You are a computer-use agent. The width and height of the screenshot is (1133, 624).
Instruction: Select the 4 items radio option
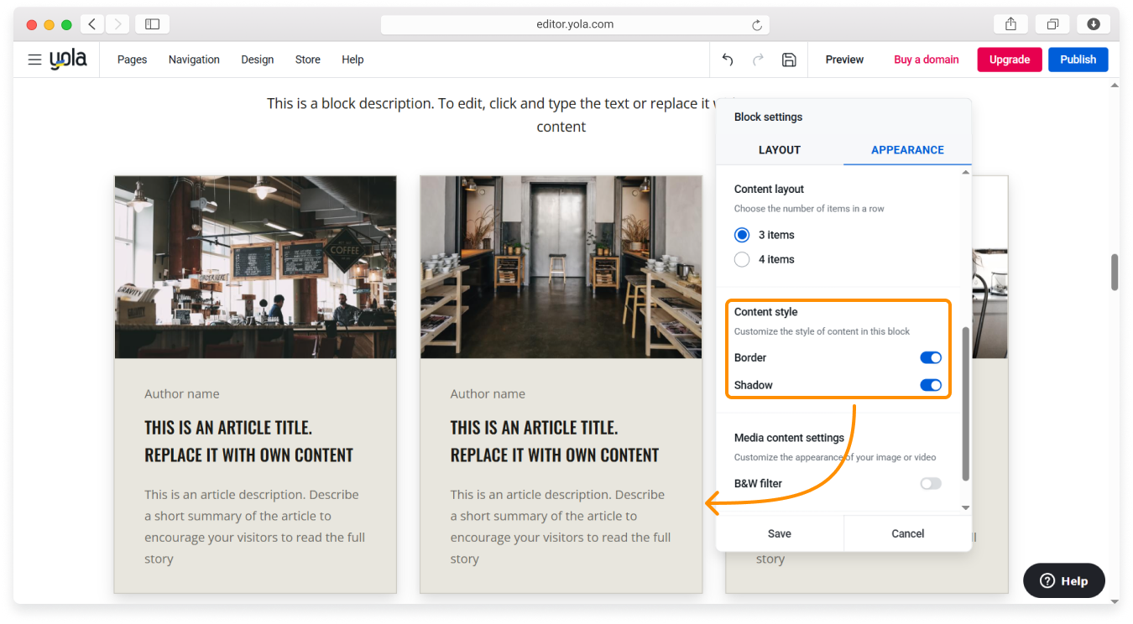point(742,260)
